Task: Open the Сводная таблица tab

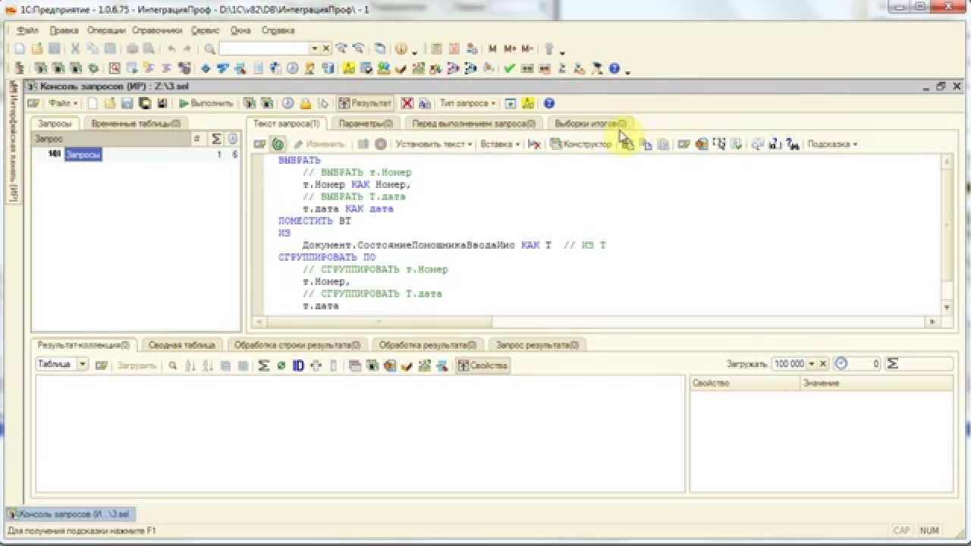Action: 182,345
